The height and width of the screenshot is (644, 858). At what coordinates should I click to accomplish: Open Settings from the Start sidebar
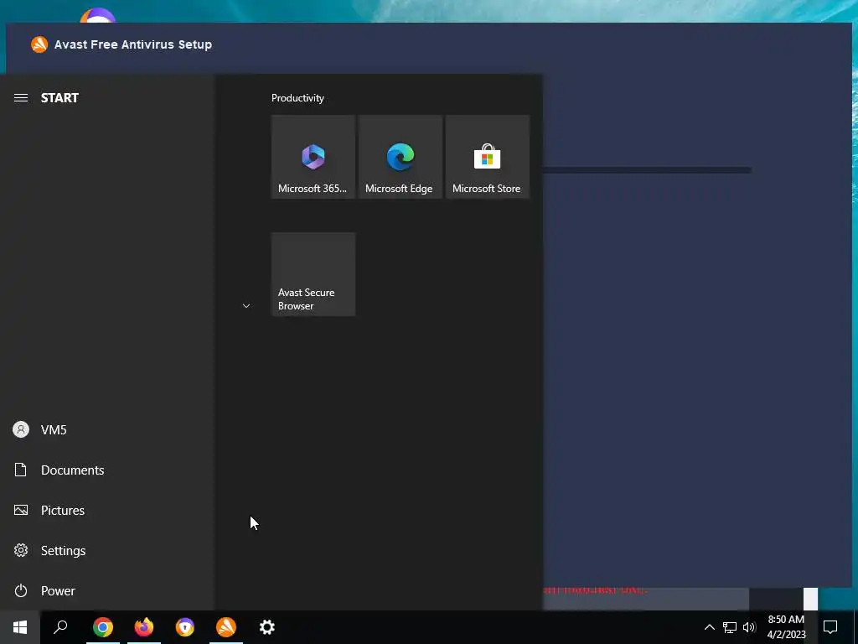[107, 550]
